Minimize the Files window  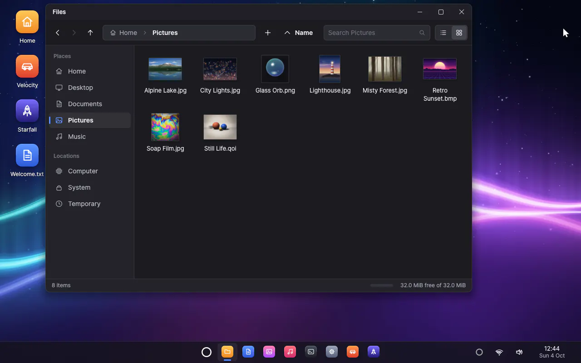coord(420,12)
